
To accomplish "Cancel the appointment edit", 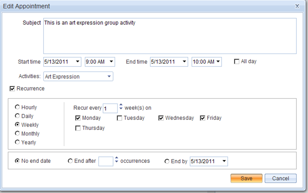I will coord(280,178).
